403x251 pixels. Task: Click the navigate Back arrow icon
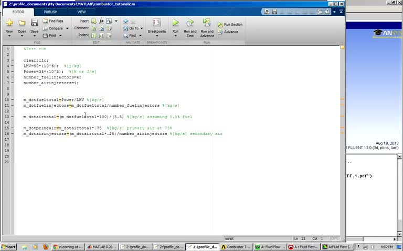(126, 21)
